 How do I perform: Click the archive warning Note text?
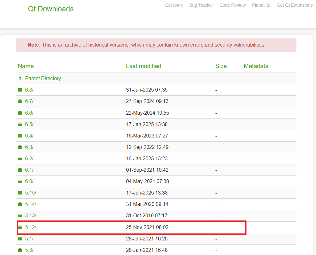[147, 45]
